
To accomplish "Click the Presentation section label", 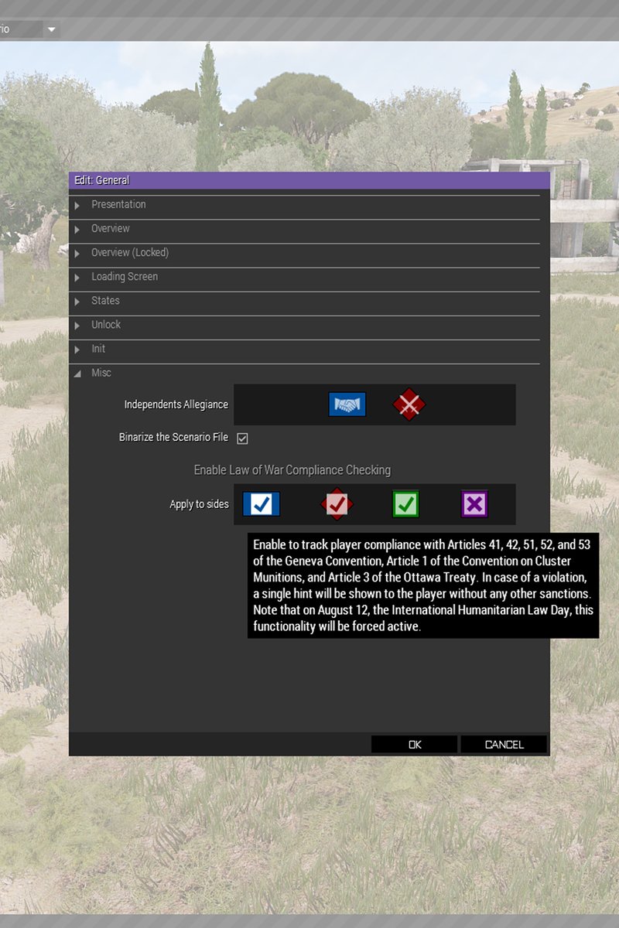I will (x=118, y=205).
